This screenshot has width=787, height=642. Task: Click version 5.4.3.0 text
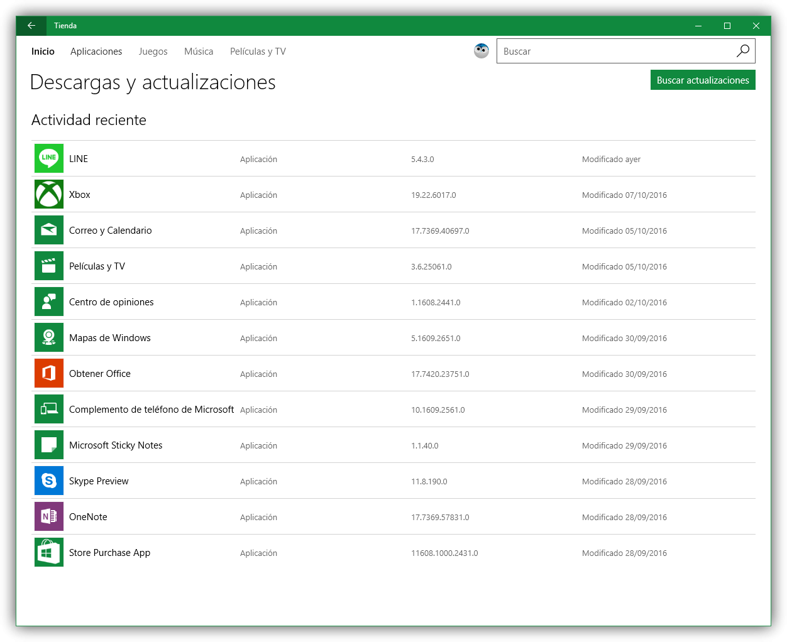pos(422,160)
